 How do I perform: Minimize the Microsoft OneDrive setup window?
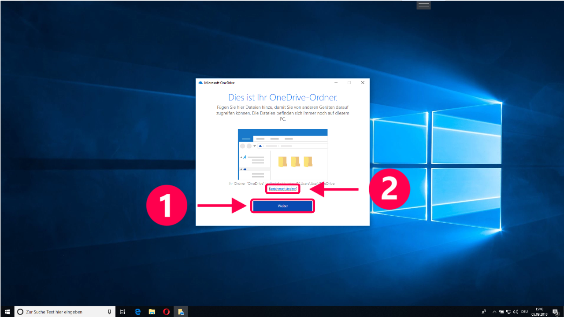pos(336,83)
